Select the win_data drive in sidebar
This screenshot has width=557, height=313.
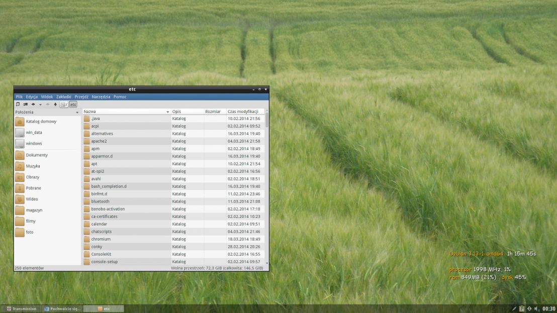click(34, 133)
